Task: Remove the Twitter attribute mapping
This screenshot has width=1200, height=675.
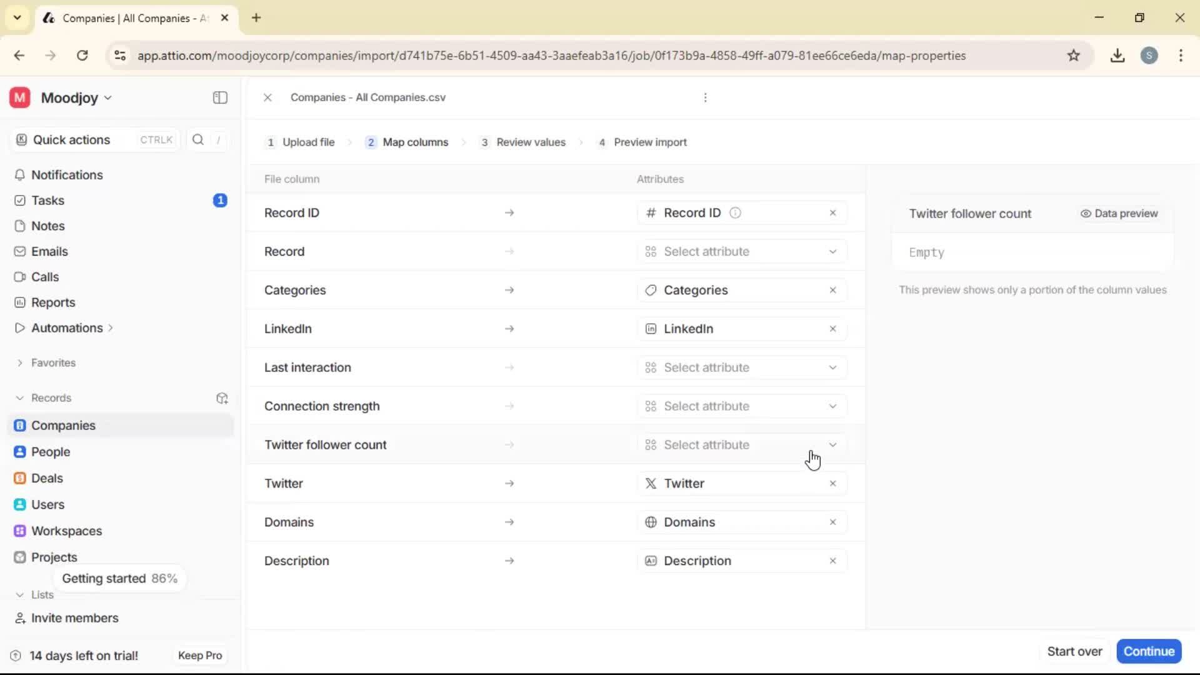Action: [833, 483]
